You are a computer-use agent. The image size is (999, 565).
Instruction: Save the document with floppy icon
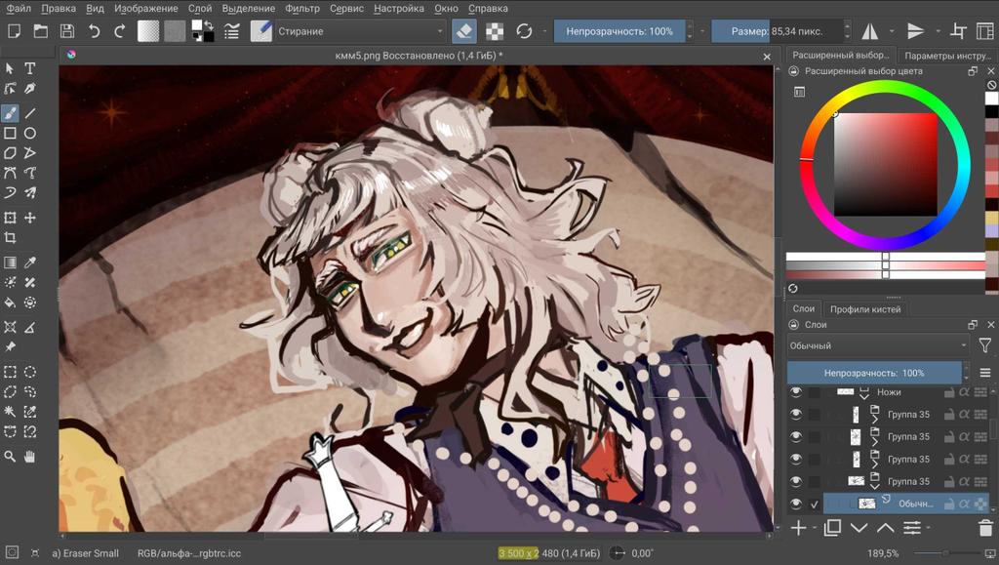point(67,31)
